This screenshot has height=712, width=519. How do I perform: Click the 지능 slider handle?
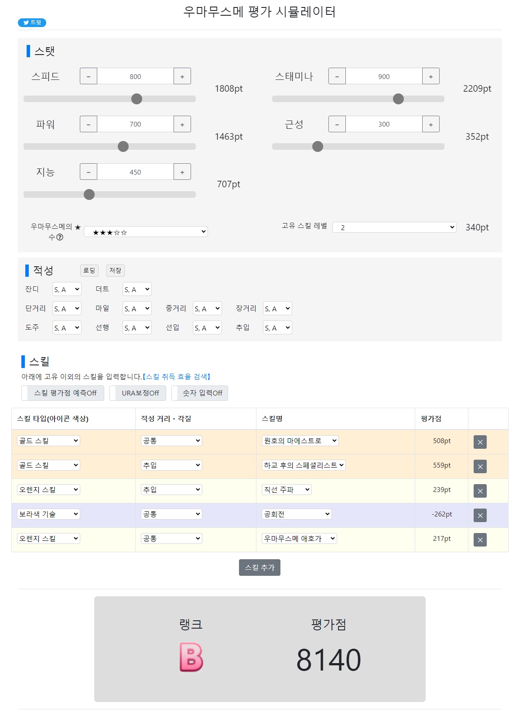pos(89,195)
